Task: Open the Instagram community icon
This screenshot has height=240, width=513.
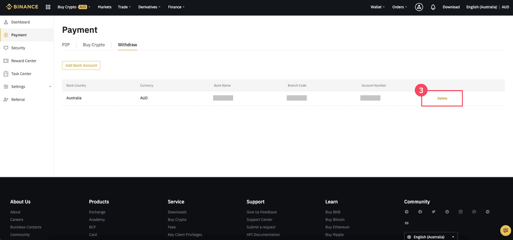Action: 460,212
